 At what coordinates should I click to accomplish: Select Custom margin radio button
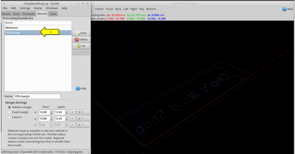coord(15,117)
